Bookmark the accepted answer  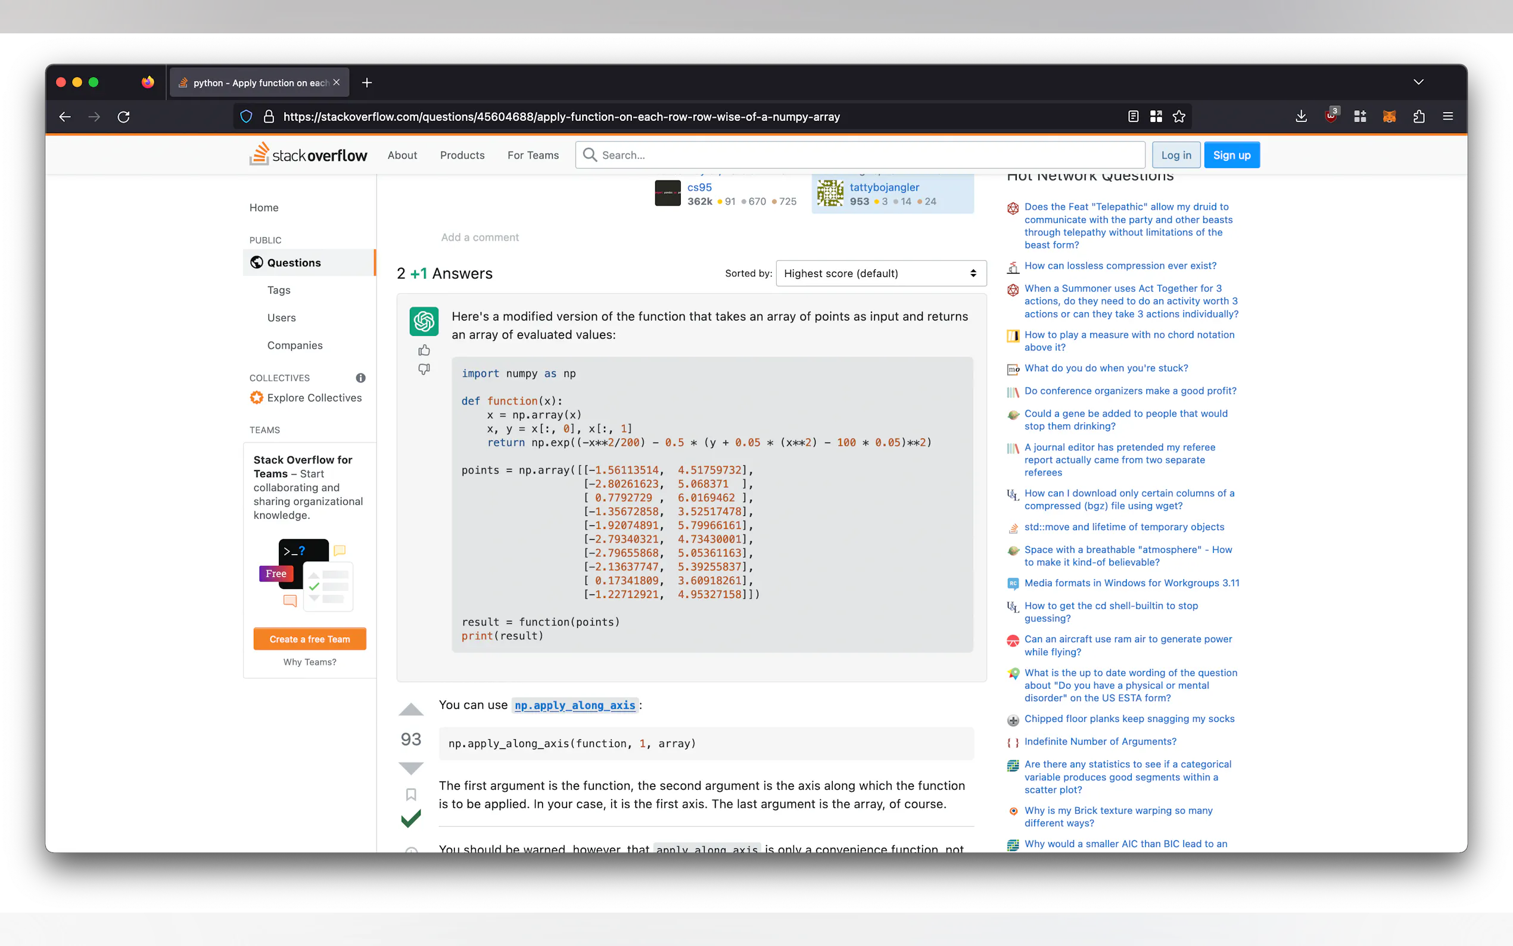[411, 794]
